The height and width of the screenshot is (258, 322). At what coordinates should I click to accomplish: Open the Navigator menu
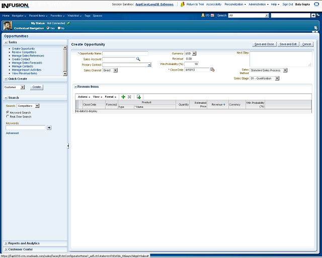pyautogui.click(x=19, y=16)
